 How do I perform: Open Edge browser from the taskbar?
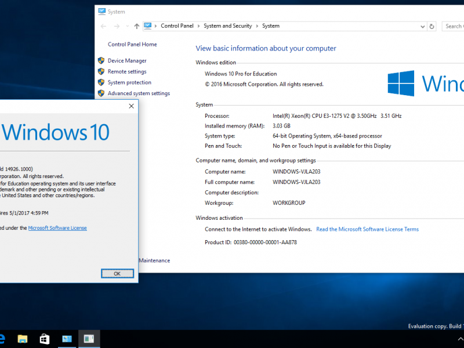click(2, 339)
